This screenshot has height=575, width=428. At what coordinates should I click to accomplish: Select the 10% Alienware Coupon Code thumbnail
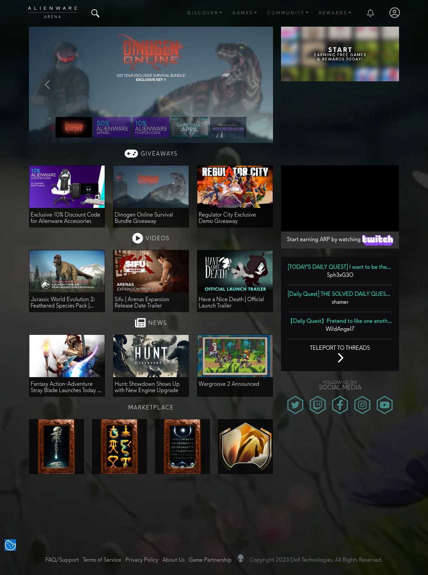point(151,127)
